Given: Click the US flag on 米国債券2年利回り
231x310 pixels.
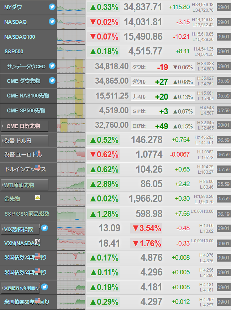Looking at the screenshot, I should coord(38,256).
